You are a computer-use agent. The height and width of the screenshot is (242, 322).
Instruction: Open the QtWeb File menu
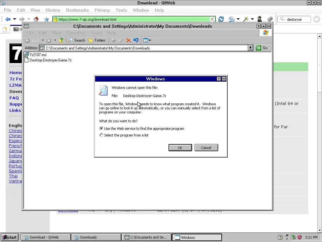(x=8, y=10)
